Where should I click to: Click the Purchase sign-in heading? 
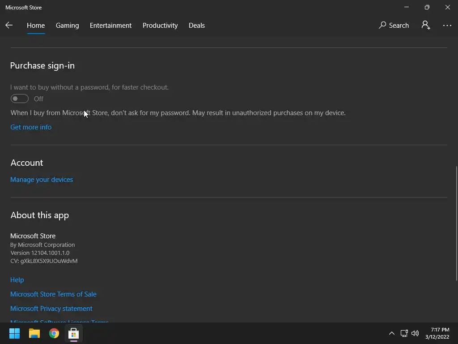pyautogui.click(x=42, y=65)
